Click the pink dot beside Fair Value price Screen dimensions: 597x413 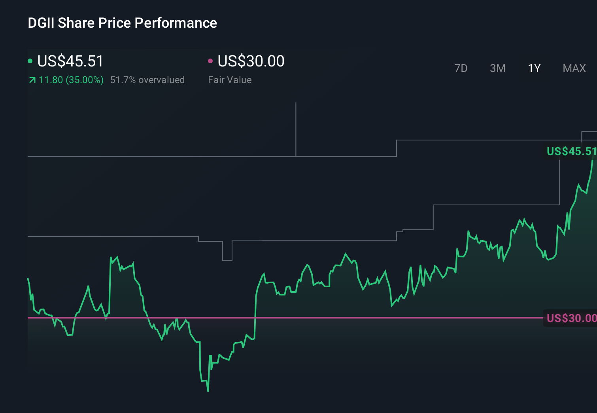(x=211, y=61)
